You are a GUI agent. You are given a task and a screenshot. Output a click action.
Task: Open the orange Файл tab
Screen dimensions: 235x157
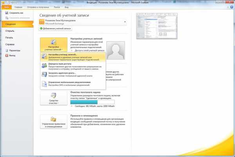coord(7,7)
